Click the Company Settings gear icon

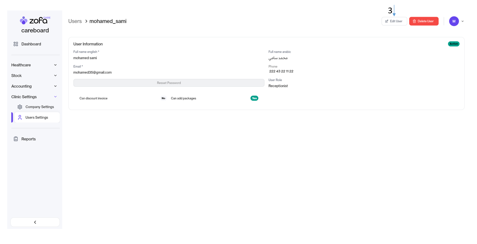pyautogui.click(x=20, y=107)
